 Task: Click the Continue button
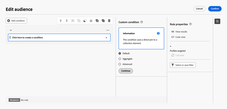tap(126, 71)
